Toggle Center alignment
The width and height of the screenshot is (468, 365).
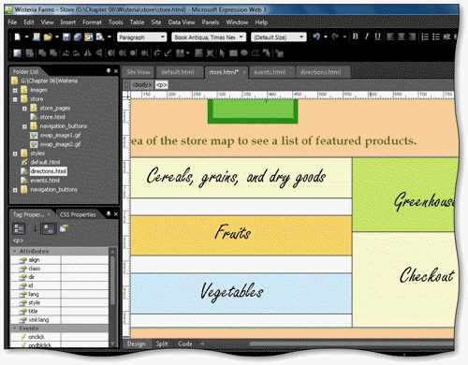(x=402, y=36)
